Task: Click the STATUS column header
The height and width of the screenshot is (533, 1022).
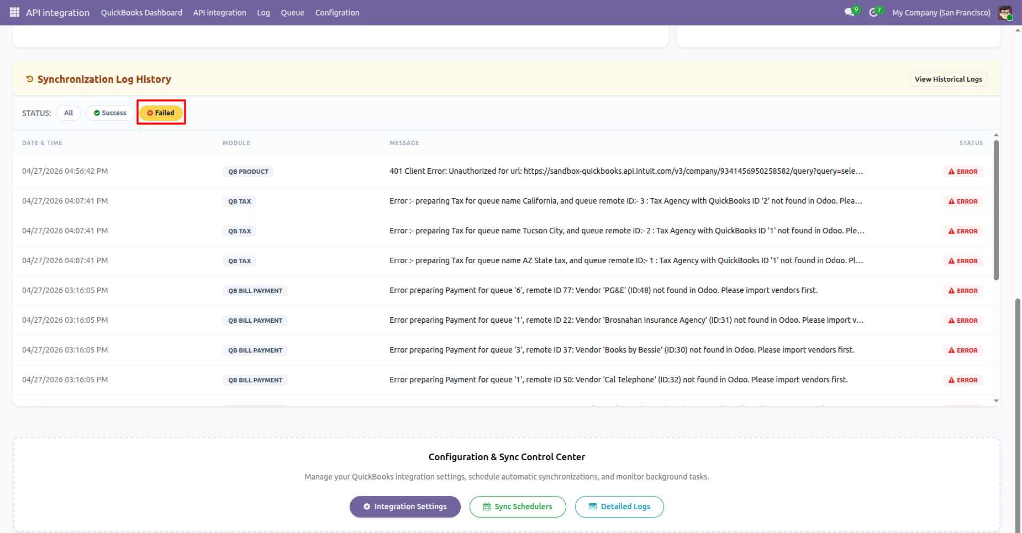Action: tap(971, 143)
